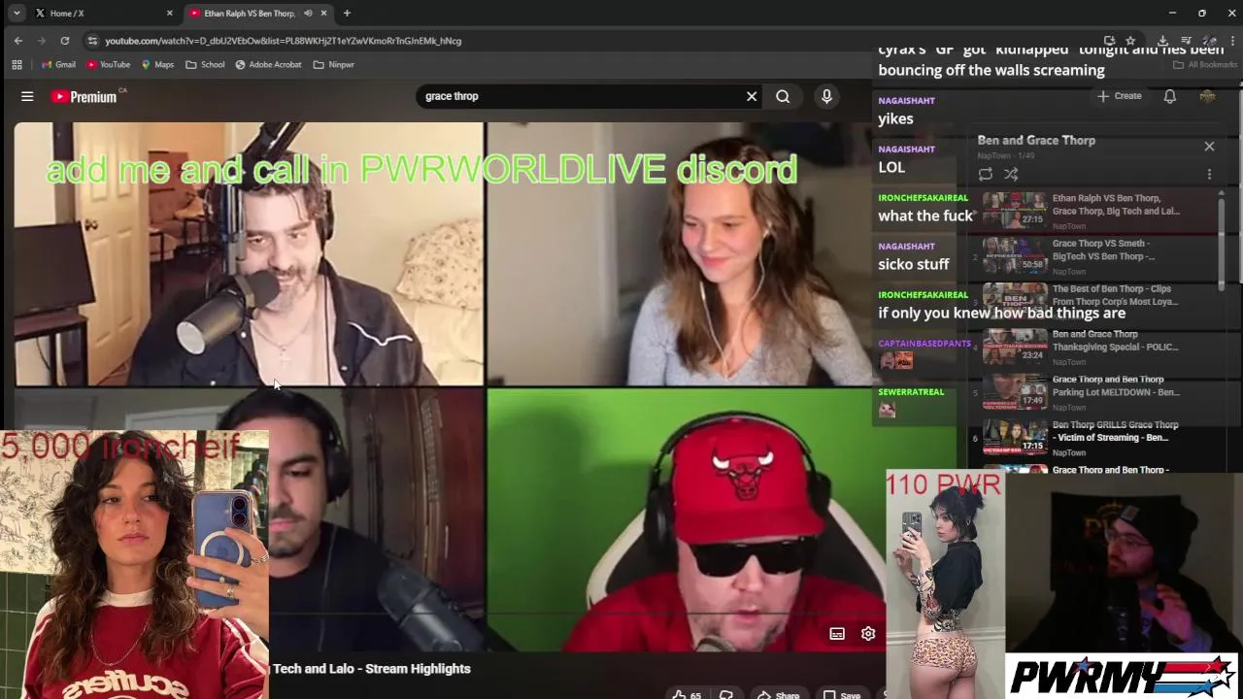
Task: Click the chat message 'yikes'
Action: (895, 118)
